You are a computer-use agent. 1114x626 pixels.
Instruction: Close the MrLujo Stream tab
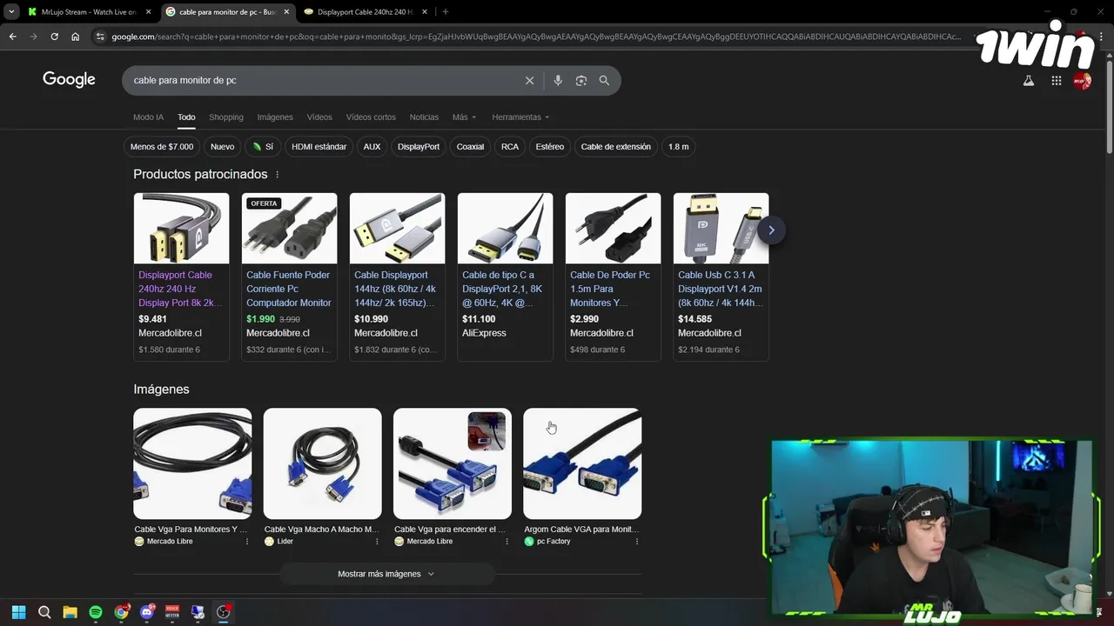[x=148, y=12]
